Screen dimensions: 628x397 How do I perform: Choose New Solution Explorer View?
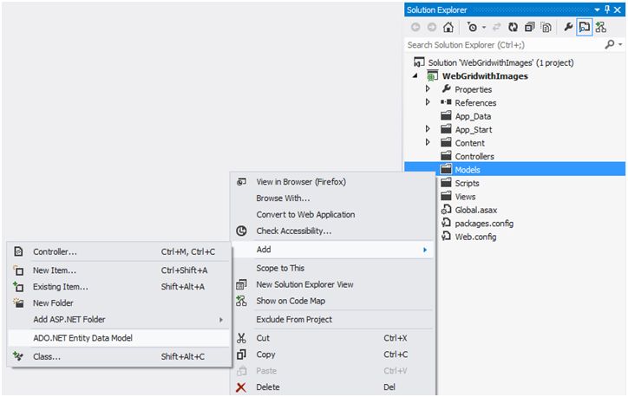point(333,284)
